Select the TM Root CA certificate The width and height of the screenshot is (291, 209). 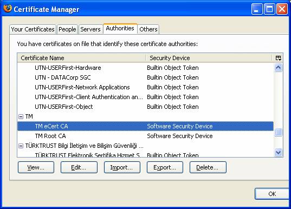coord(145,136)
